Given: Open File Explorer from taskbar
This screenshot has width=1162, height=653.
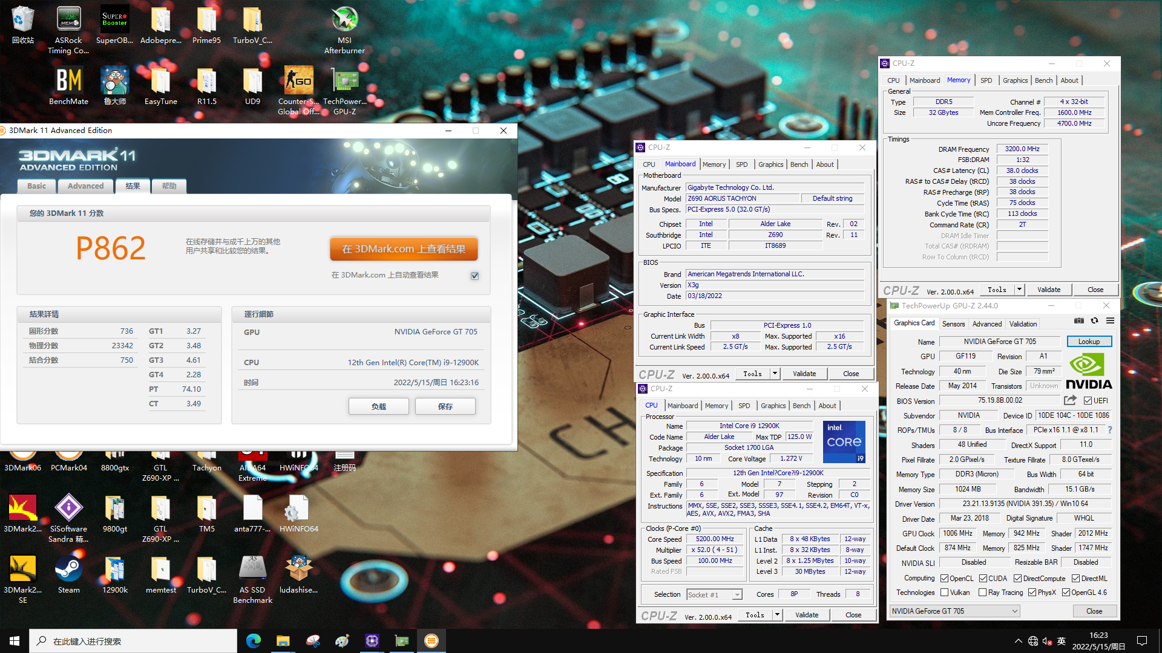Looking at the screenshot, I should coord(283,641).
